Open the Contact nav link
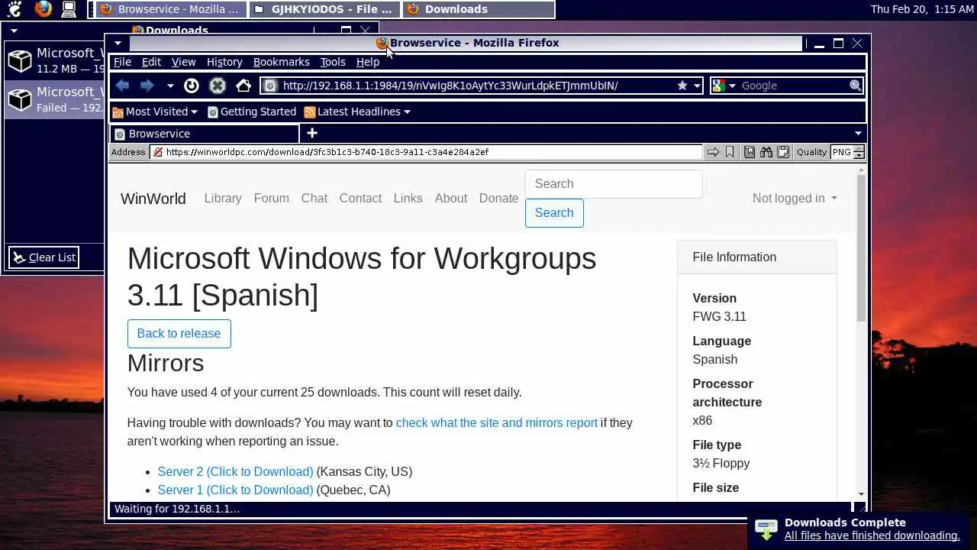The width and height of the screenshot is (977, 550). [x=360, y=198]
